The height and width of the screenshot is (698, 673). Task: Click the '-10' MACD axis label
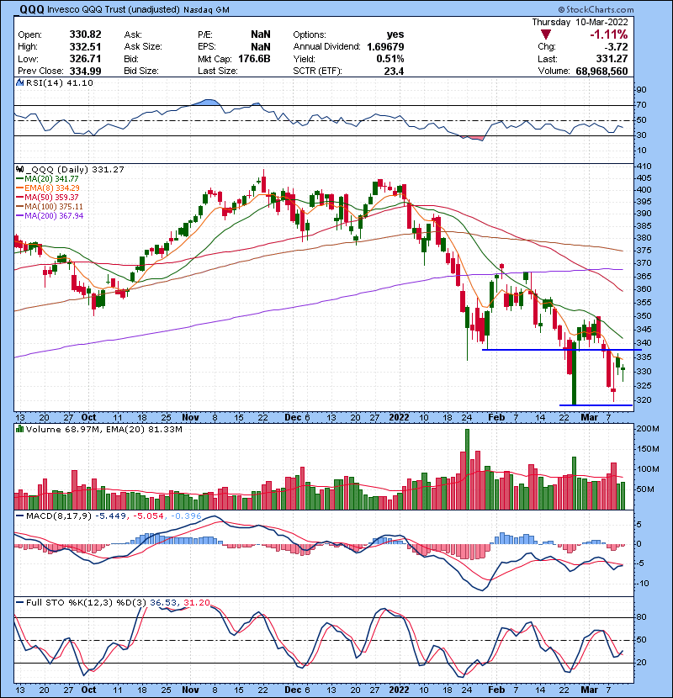pyautogui.click(x=644, y=584)
